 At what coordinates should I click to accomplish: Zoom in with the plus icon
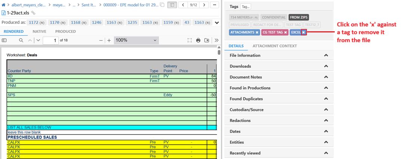tap(109, 40)
